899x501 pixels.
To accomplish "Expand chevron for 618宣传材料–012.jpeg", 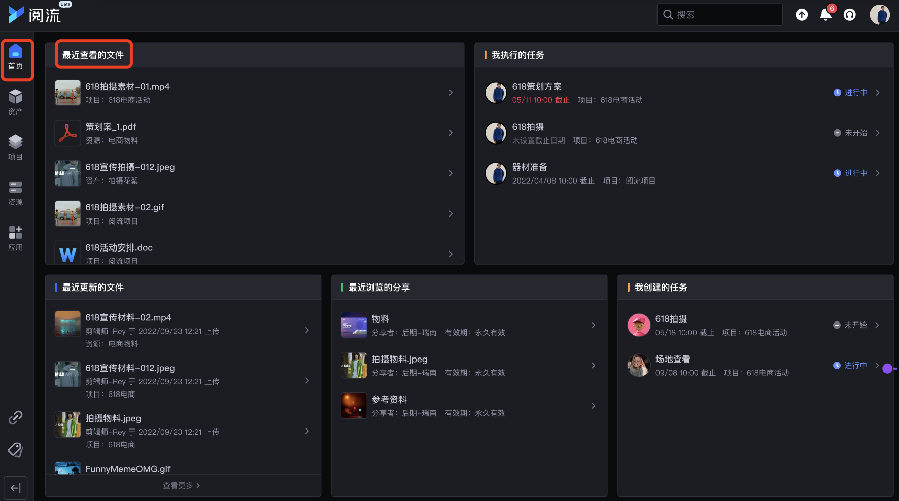I will coord(307,380).
